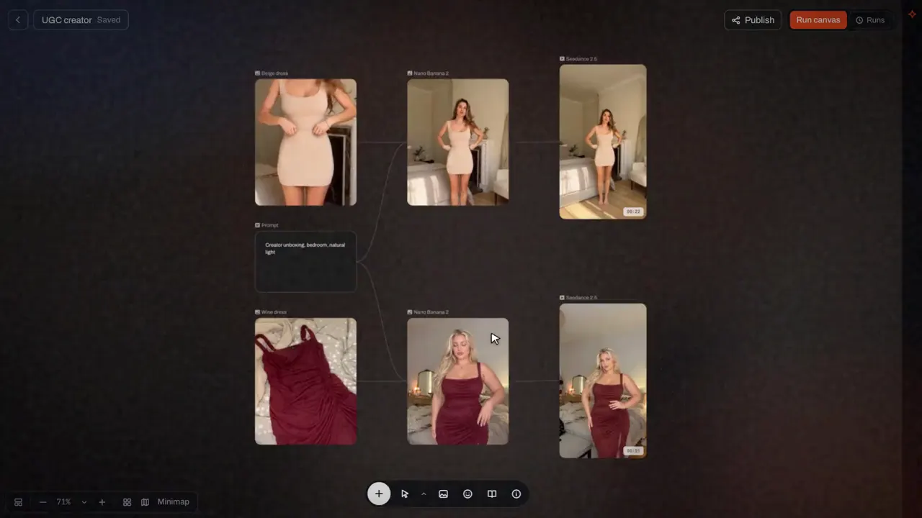922x518 pixels.
Task: Select the Beige dress image thumbnail
Action: (305, 142)
